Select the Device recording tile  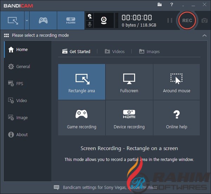(129, 118)
